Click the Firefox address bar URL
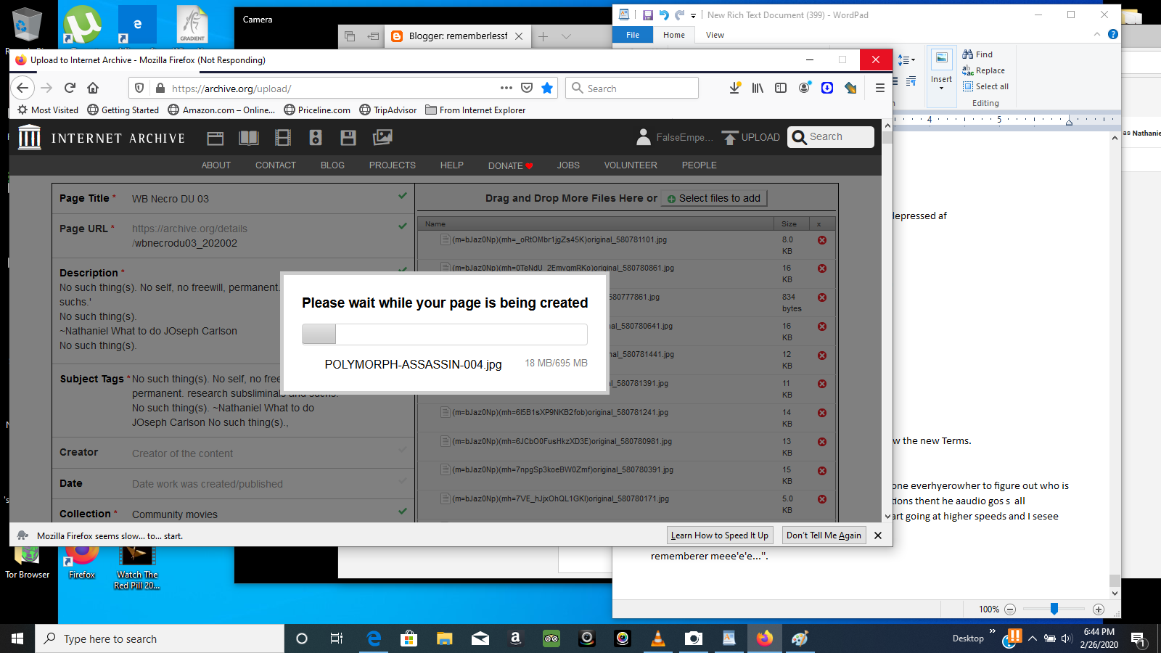 coord(231,89)
